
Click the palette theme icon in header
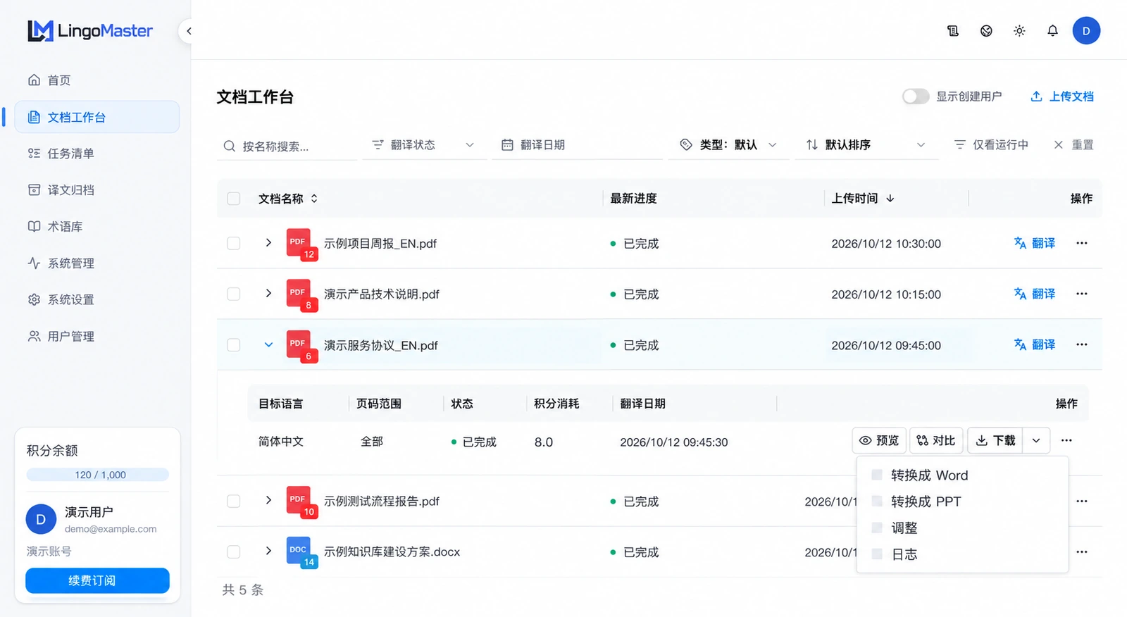point(986,31)
